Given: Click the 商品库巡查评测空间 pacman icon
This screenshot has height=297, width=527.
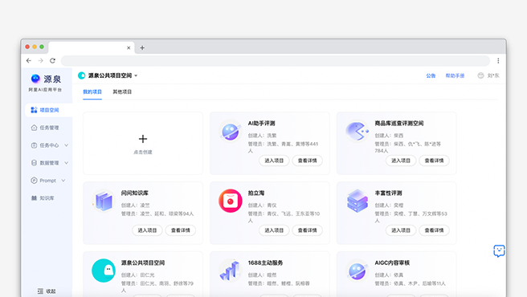Looking at the screenshot, I should pyautogui.click(x=357, y=132).
